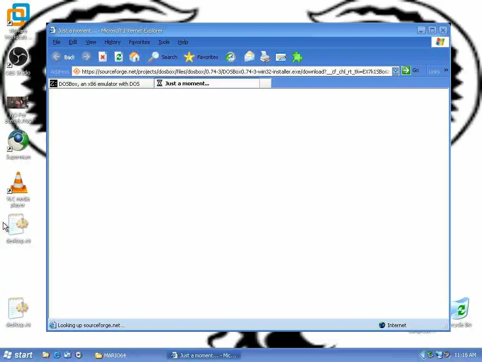Screen dimensions: 482x362
Task: Switch to DOSBox x86 emulator tab
Action: coord(101,84)
